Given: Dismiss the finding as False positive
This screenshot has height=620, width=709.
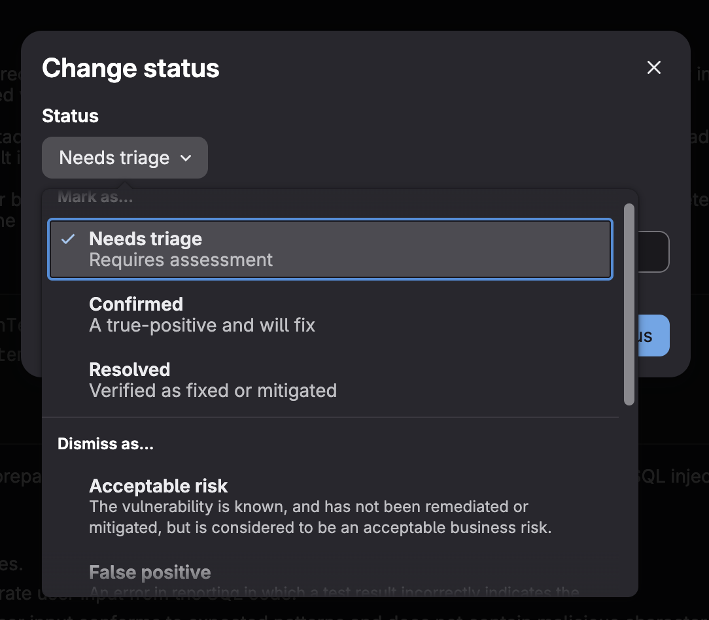Looking at the screenshot, I should click(150, 572).
